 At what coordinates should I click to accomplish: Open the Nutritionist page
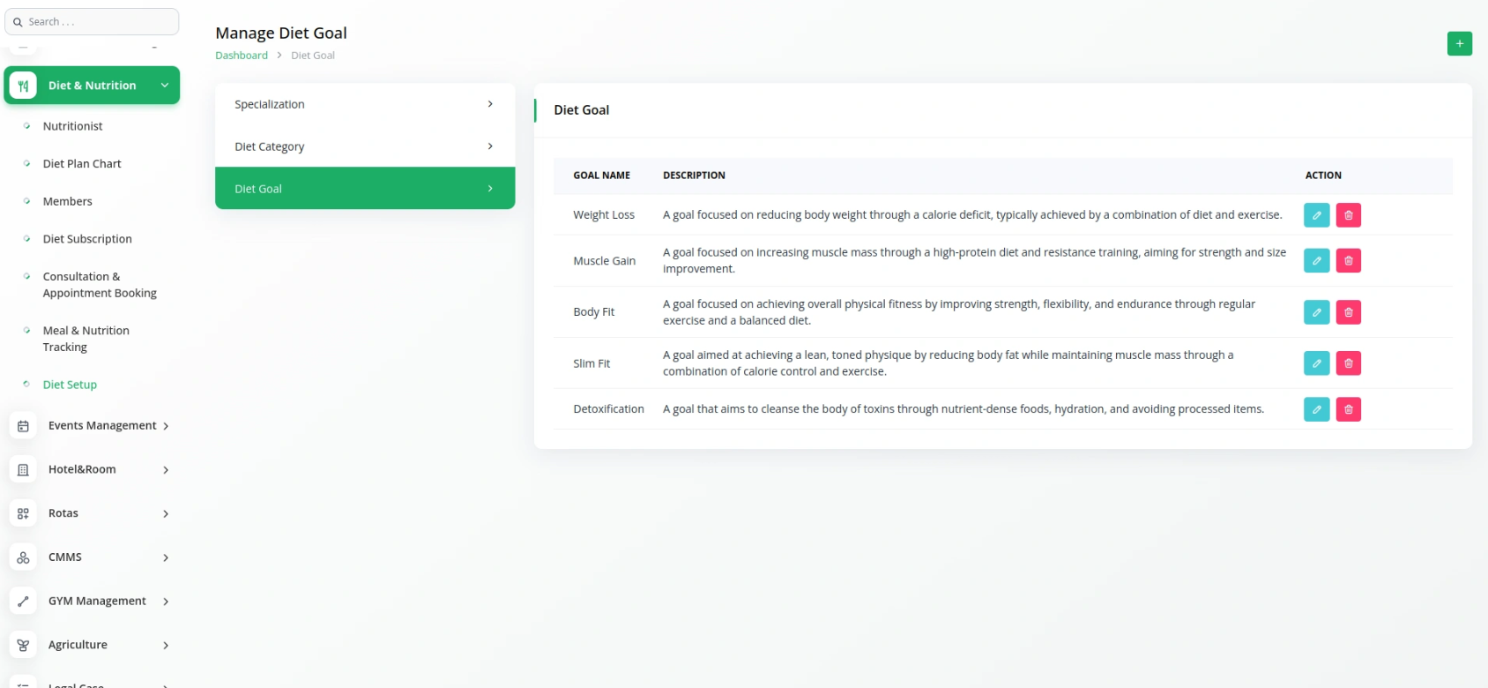pos(72,126)
